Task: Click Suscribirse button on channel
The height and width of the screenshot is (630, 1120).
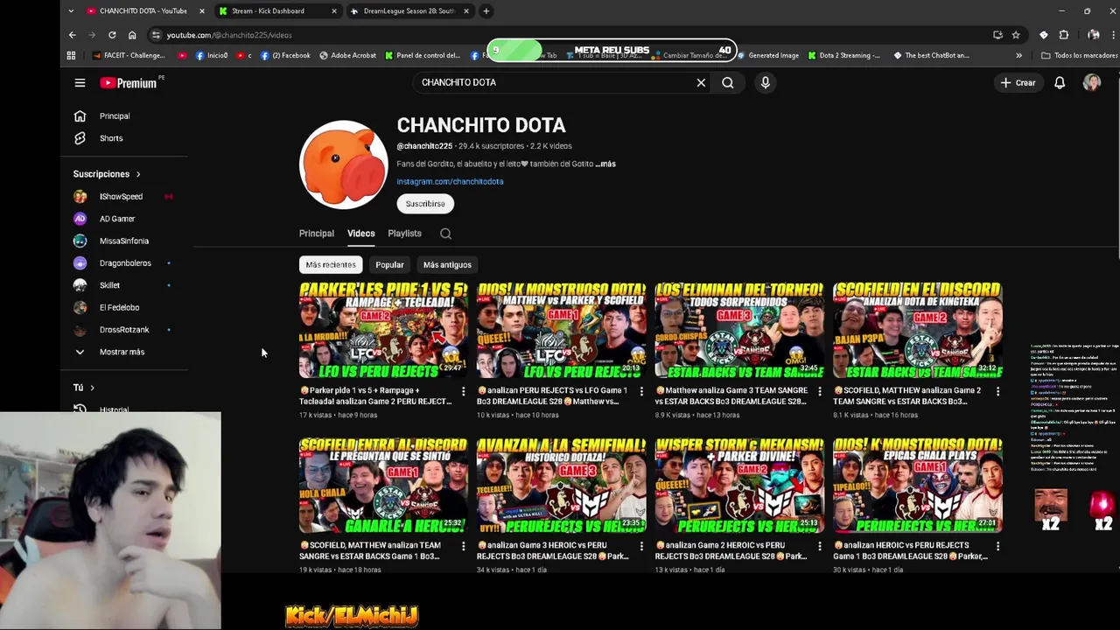Action: point(425,204)
